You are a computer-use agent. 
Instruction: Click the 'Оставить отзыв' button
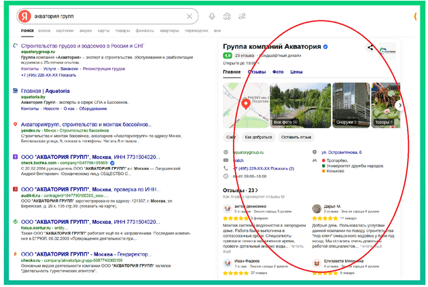[x=296, y=137]
